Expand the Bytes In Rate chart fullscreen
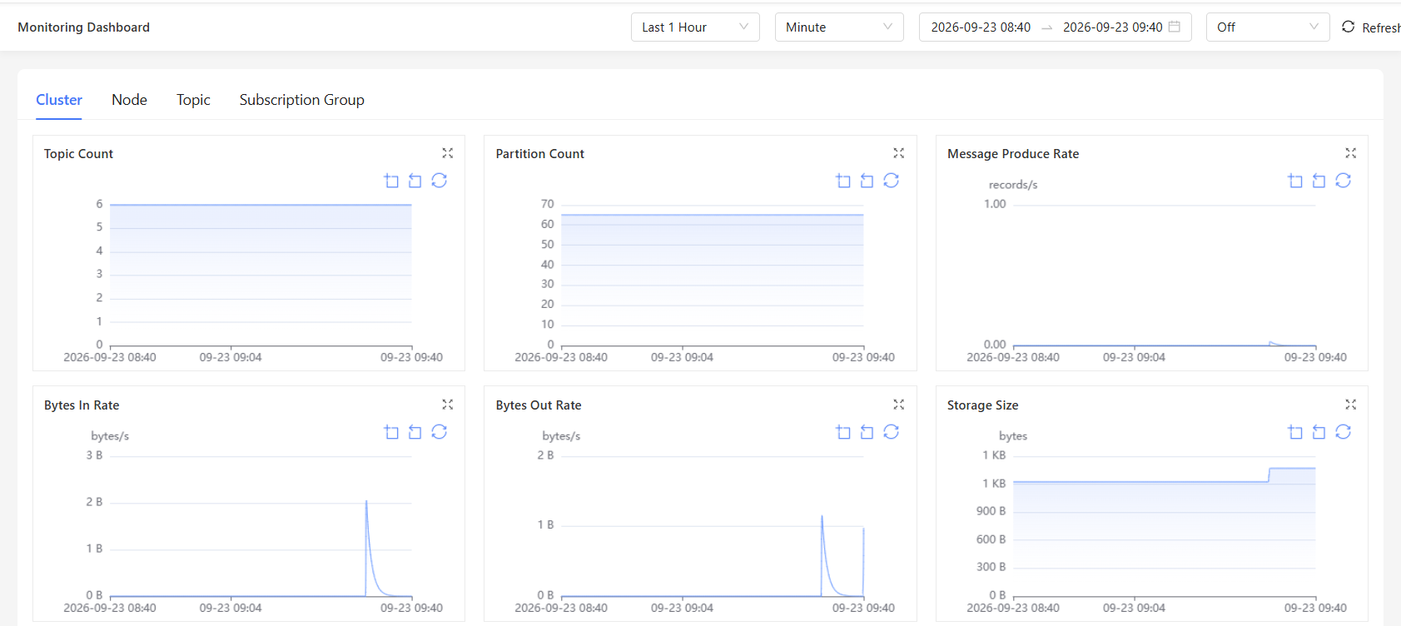 click(x=448, y=405)
